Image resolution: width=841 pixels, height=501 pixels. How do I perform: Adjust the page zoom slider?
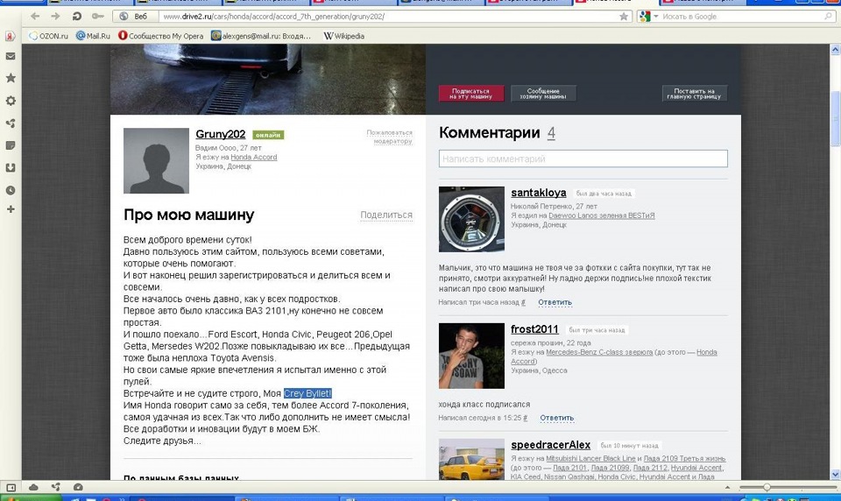(x=767, y=487)
